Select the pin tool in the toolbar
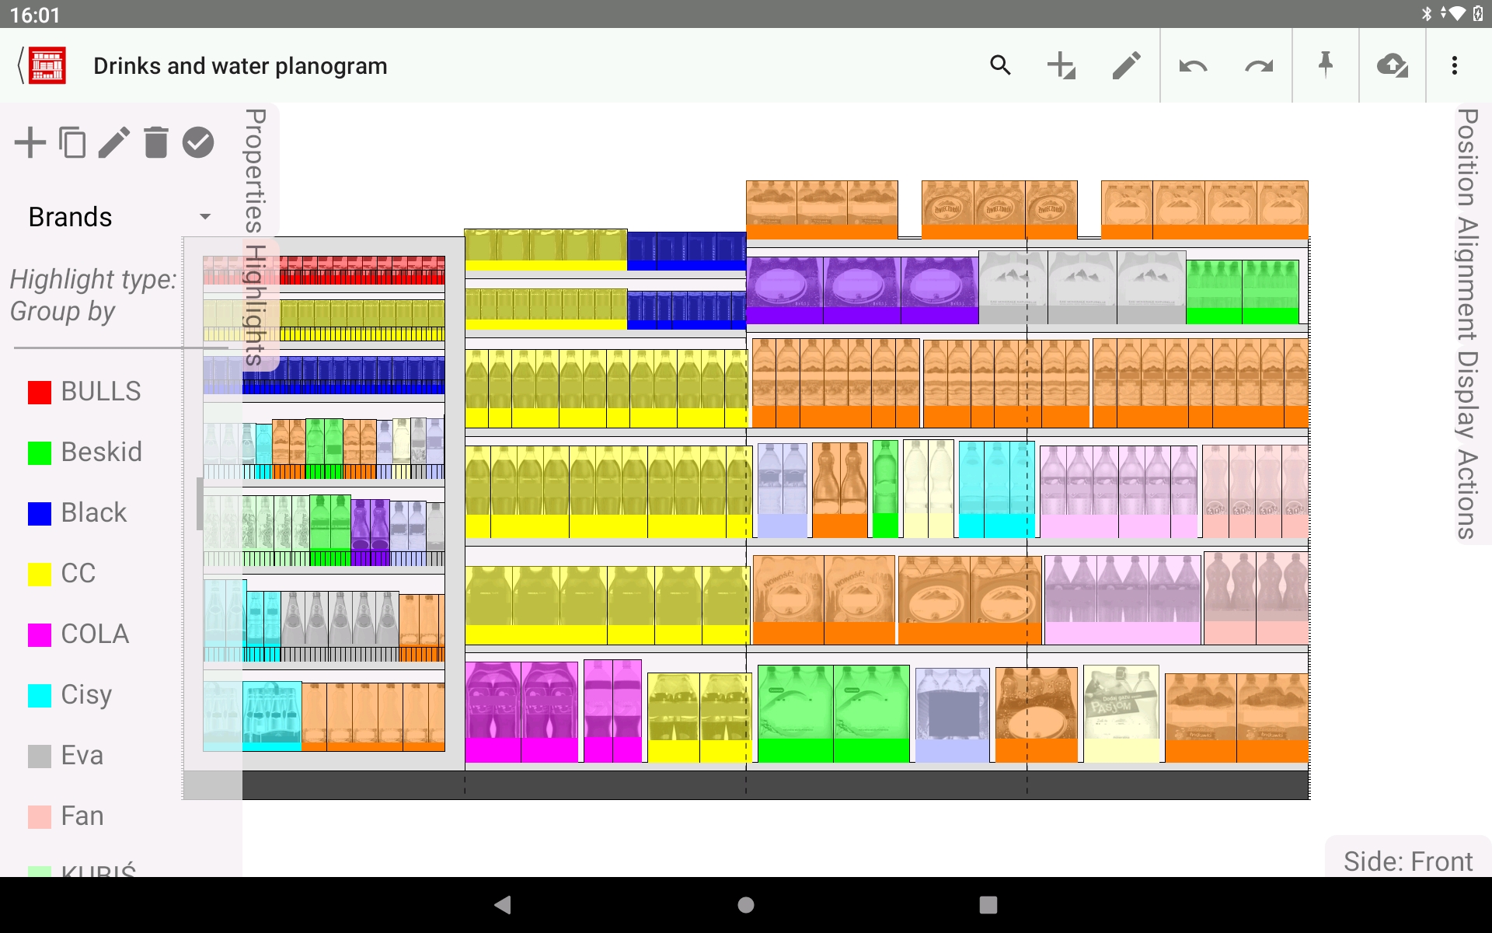 pyautogui.click(x=1326, y=65)
